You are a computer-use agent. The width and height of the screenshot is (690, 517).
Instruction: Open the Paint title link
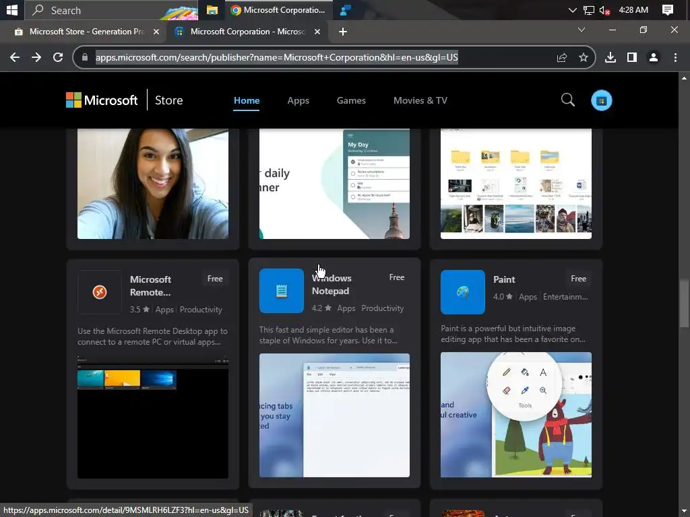point(504,279)
